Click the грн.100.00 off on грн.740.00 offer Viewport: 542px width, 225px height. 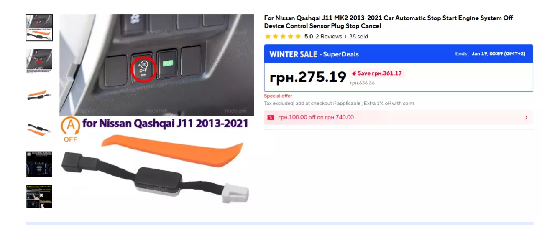pyautogui.click(x=316, y=118)
